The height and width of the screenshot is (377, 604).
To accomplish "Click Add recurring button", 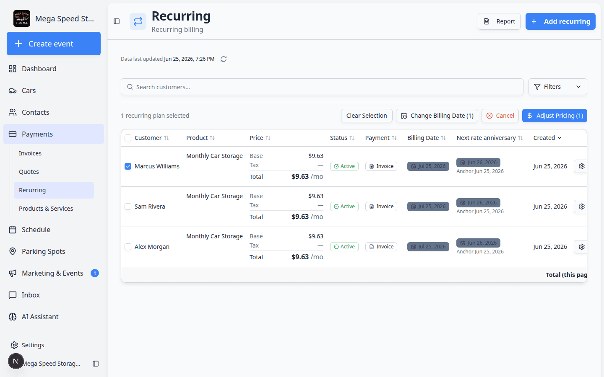I will [x=560, y=21].
